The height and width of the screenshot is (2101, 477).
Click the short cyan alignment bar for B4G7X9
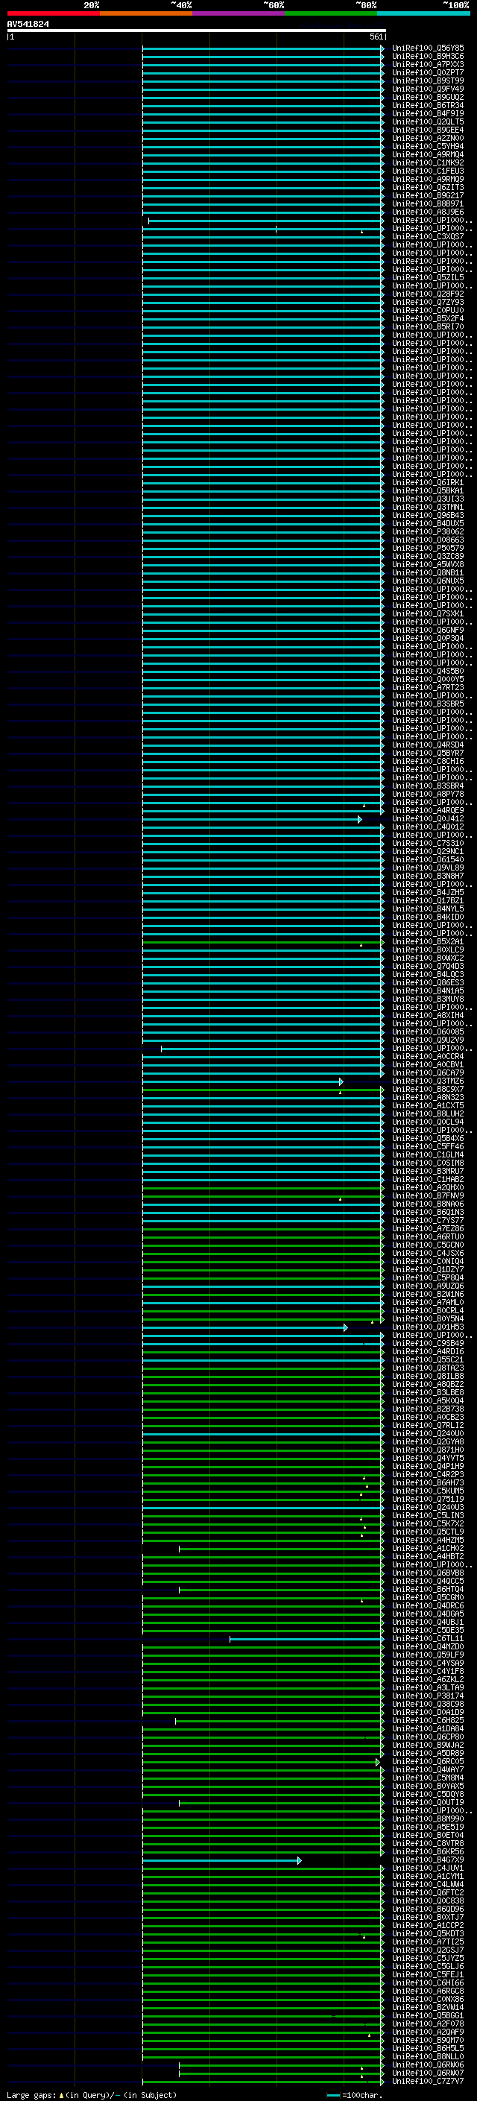[222, 1860]
